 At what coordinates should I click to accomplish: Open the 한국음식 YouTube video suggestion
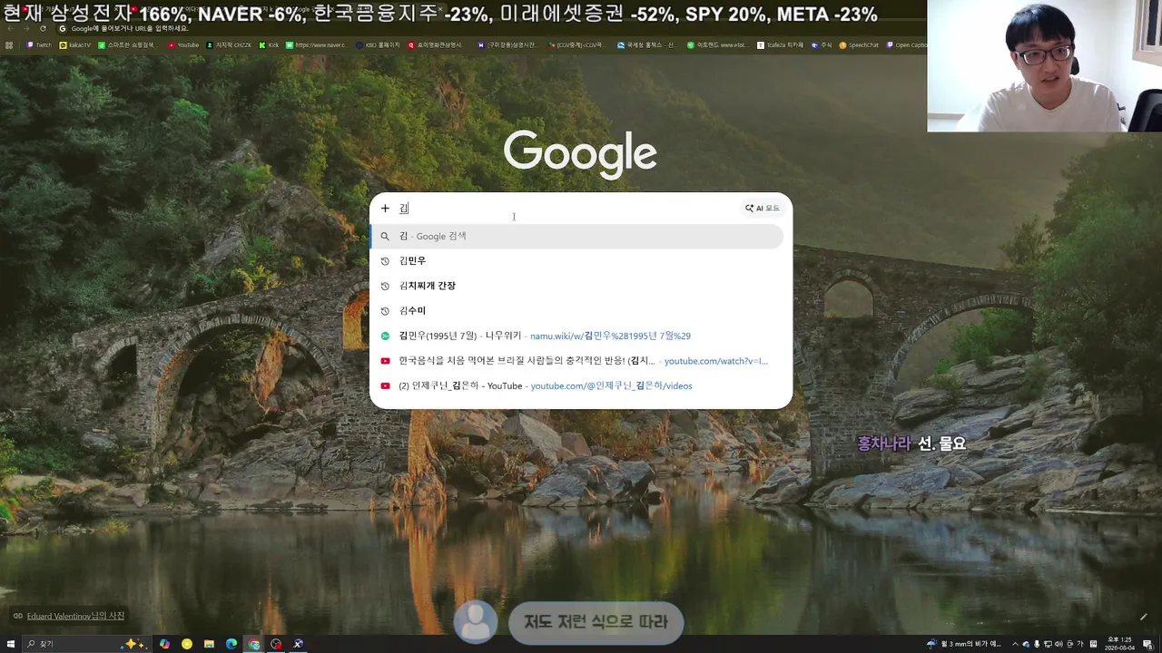pos(576,361)
